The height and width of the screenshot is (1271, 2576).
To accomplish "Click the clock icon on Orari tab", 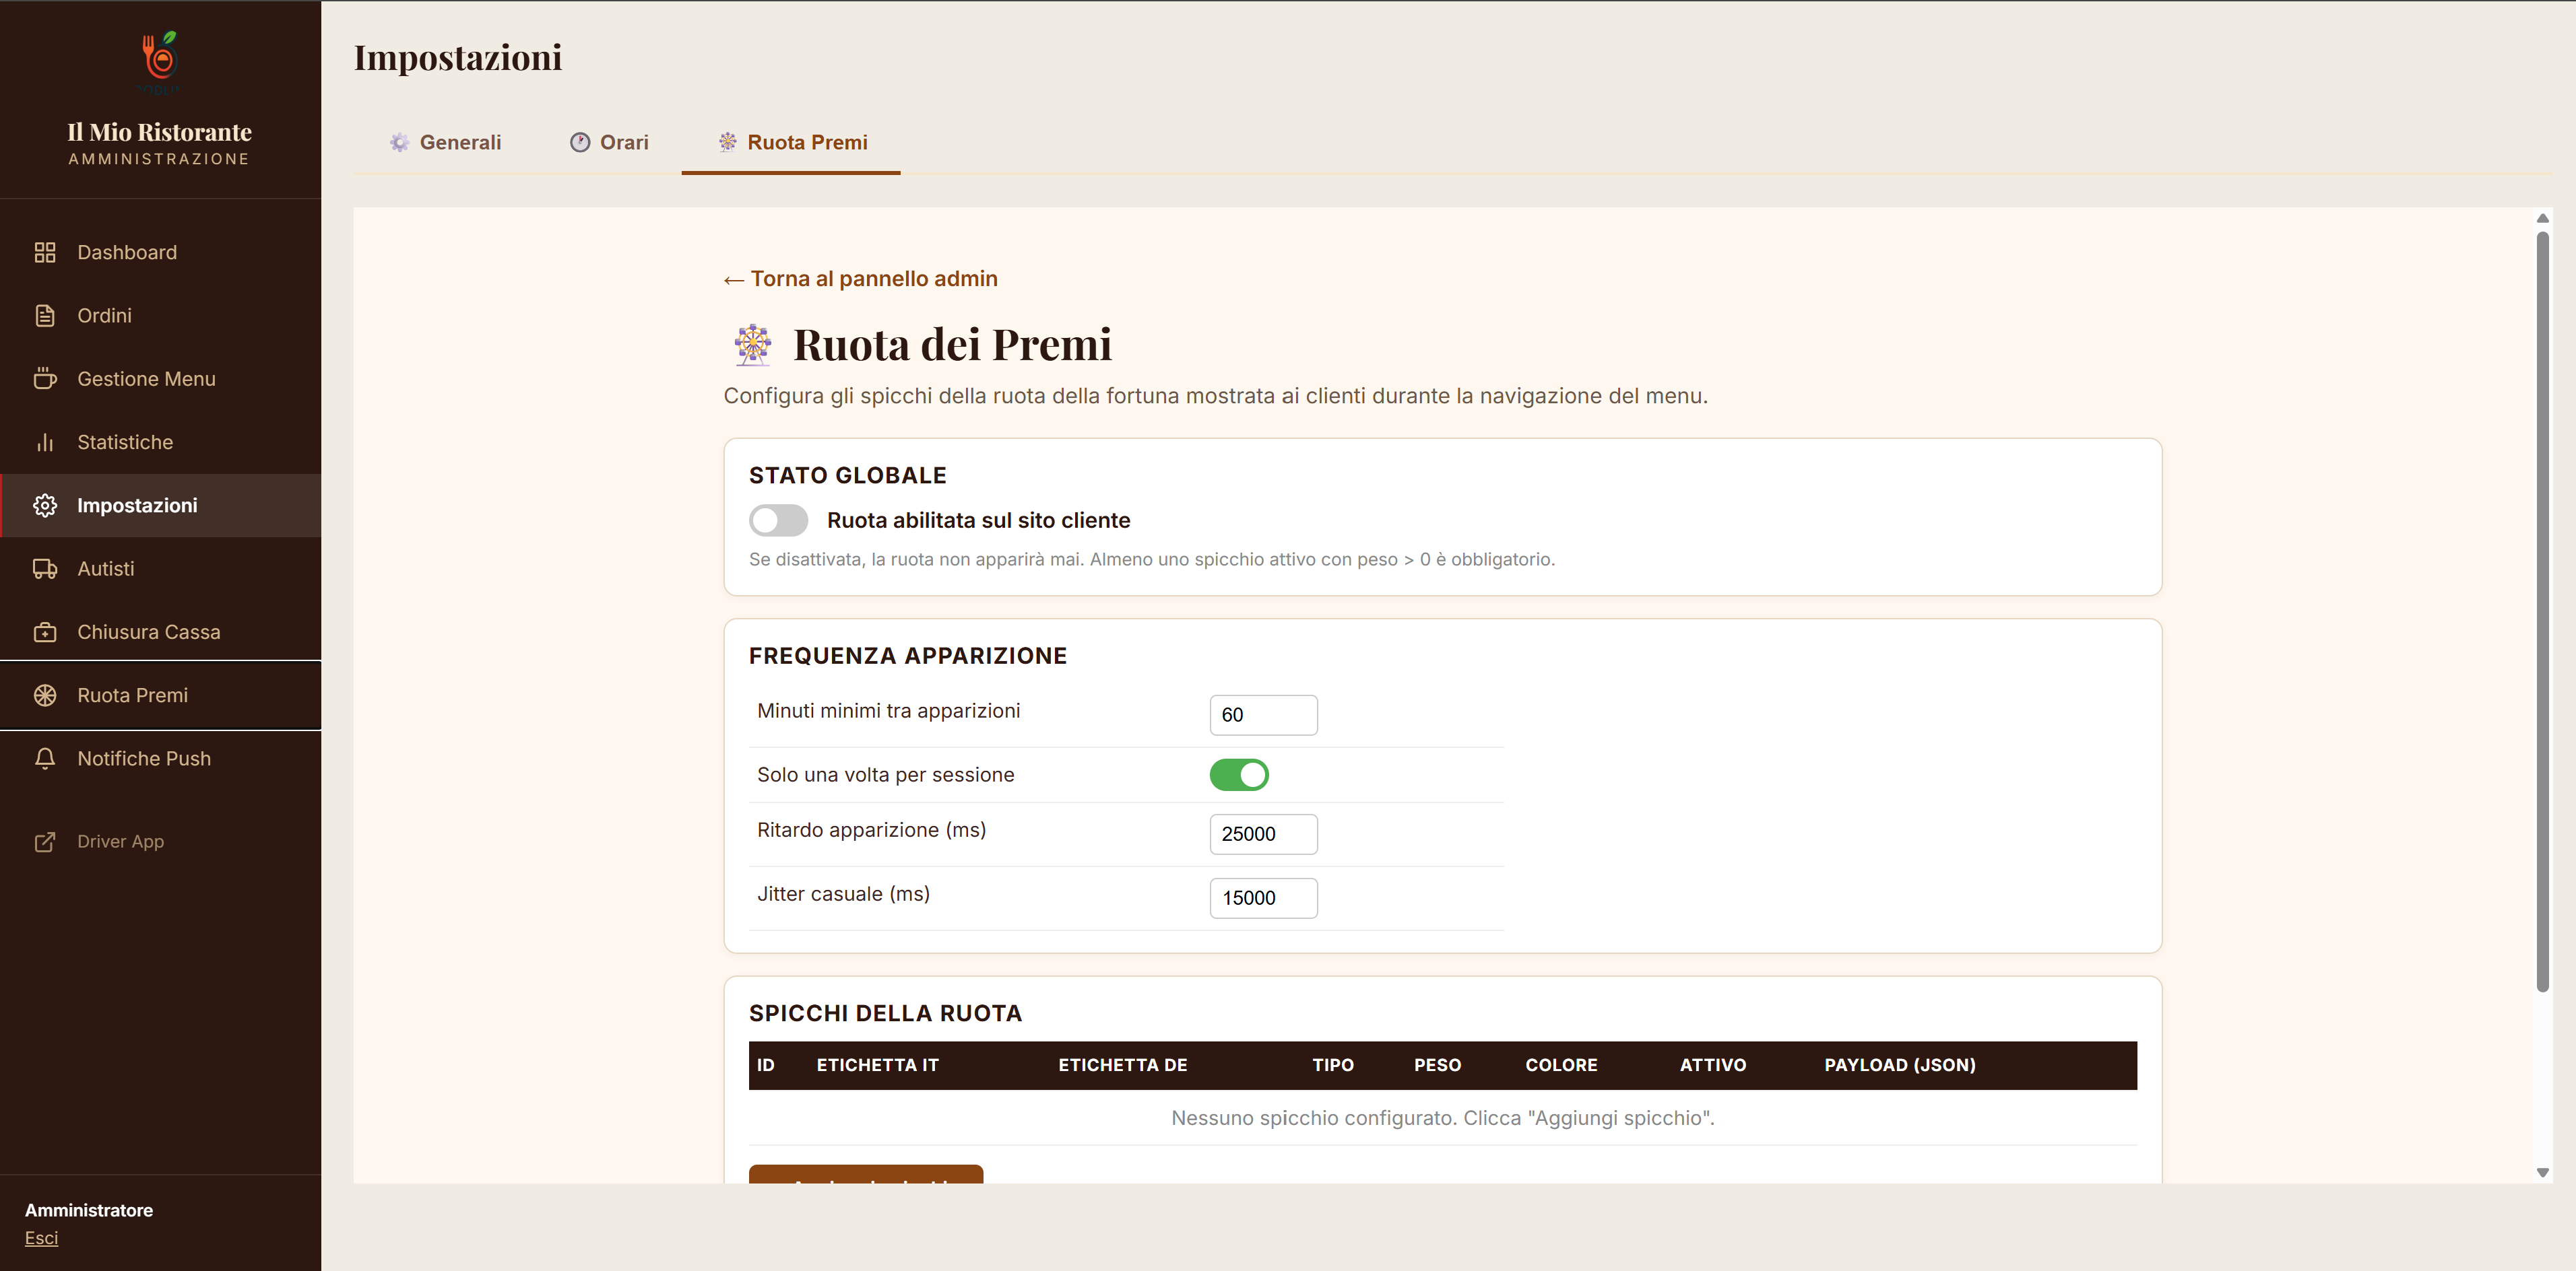I will click(580, 142).
